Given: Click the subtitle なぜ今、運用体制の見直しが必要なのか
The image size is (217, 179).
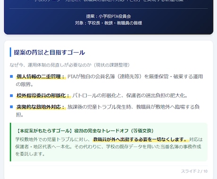Looking at the screenshot, I should [50, 65].
